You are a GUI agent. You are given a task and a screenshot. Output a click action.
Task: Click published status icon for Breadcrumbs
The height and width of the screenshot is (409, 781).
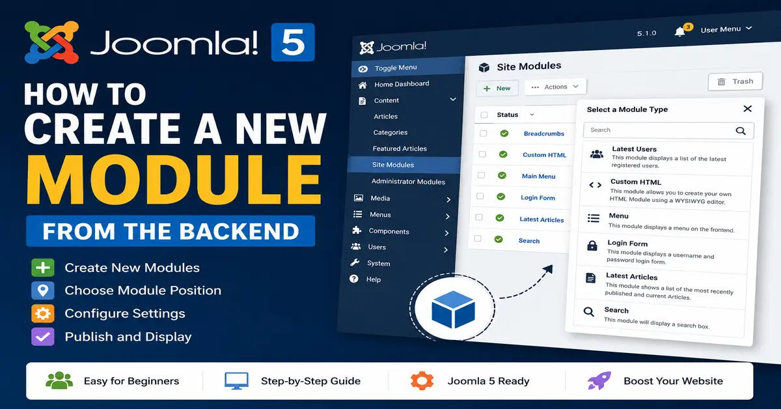[504, 134]
